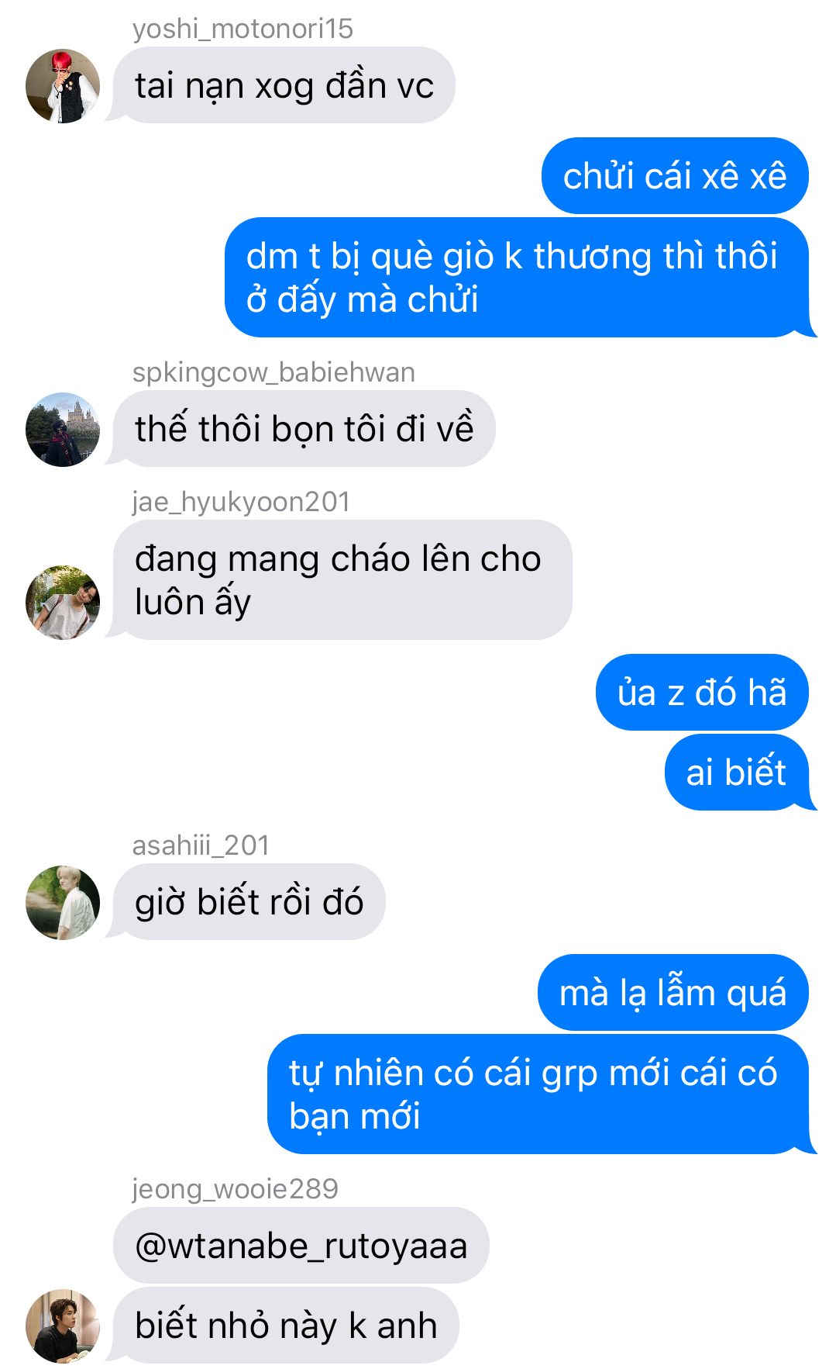Tap the 'ai biết' sent bubble

[736, 773]
